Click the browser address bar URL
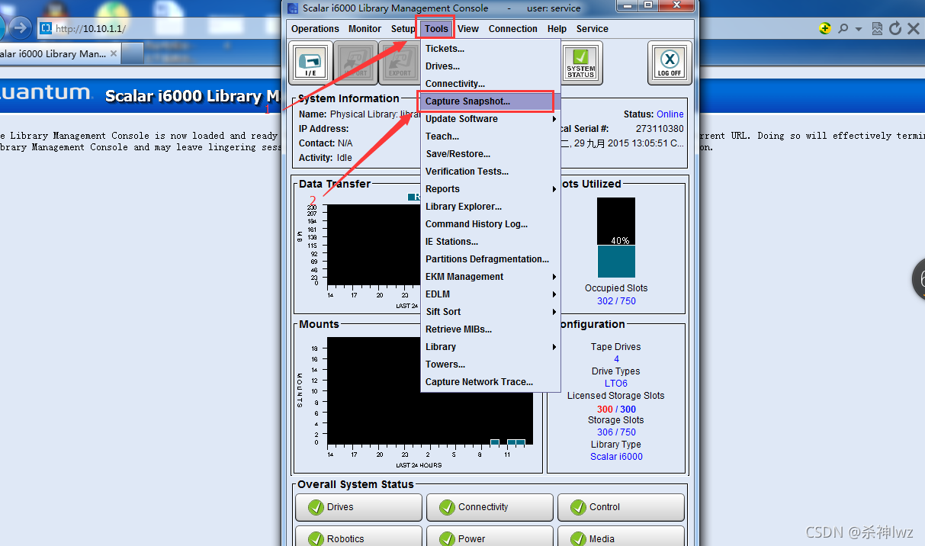Viewport: 925px width, 546px height. [91, 29]
